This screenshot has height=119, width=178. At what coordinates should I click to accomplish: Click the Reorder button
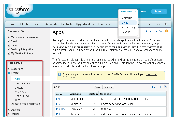(108, 87)
